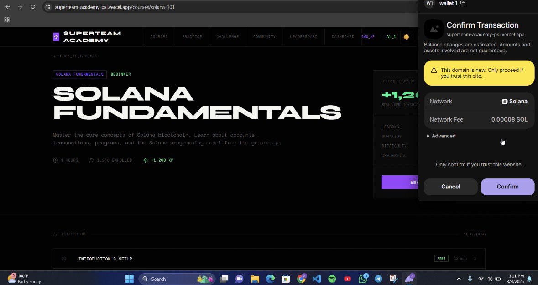Screen dimensions: 538x285
Task: Launch Microsoft Edge from the taskbar
Action: [271, 279]
